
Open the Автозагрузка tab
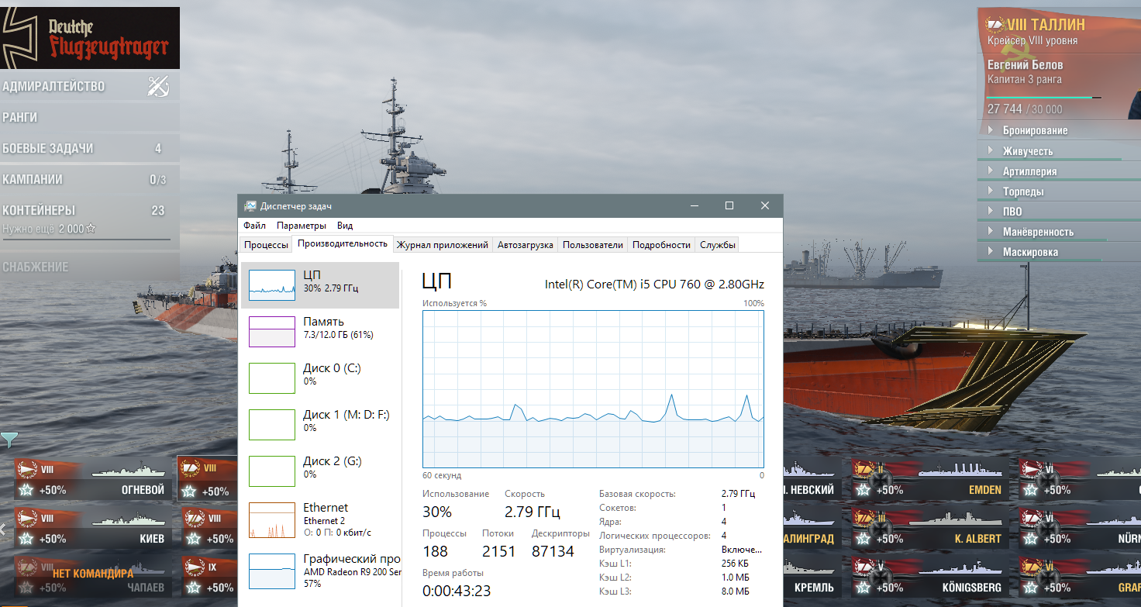[x=526, y=245]
